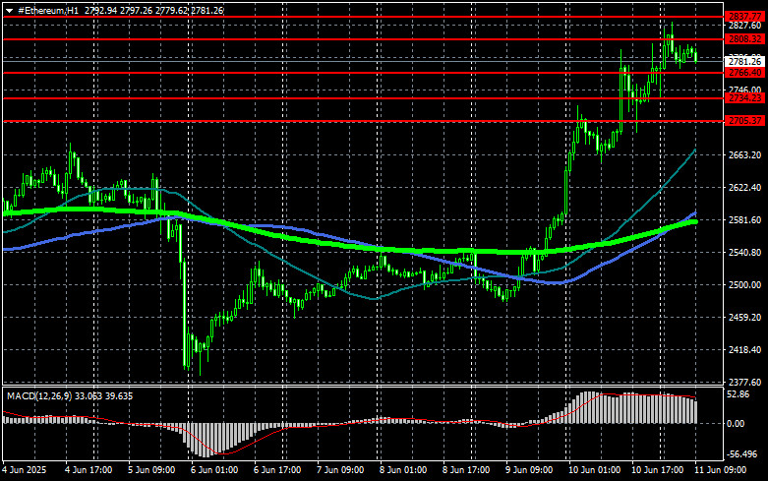Click the 6 Jun 17:00 time label
The height and width of the screenshot is (481, 768).
(277, 470)
